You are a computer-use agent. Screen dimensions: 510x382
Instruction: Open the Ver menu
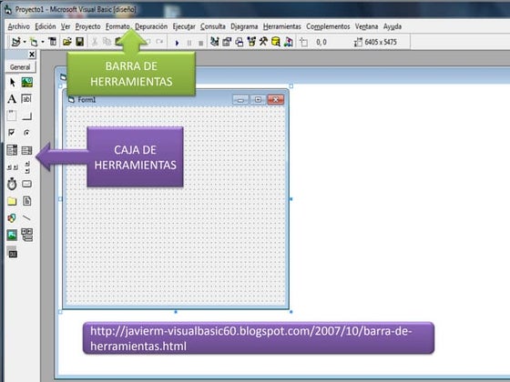tap(66, 26)
